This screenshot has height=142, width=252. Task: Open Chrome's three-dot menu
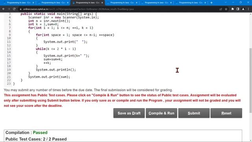(x=248, y=9)
